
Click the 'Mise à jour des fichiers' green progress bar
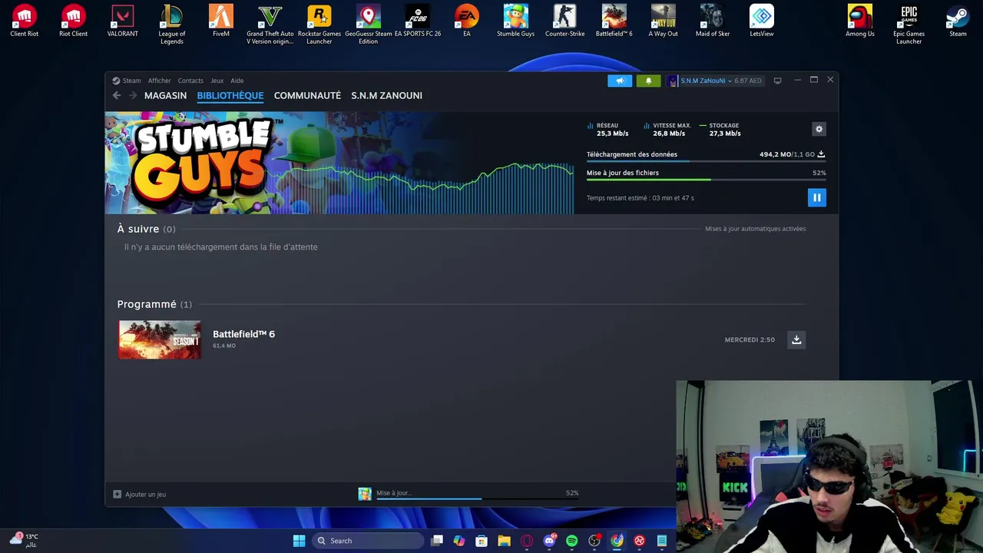pos(705,180)
